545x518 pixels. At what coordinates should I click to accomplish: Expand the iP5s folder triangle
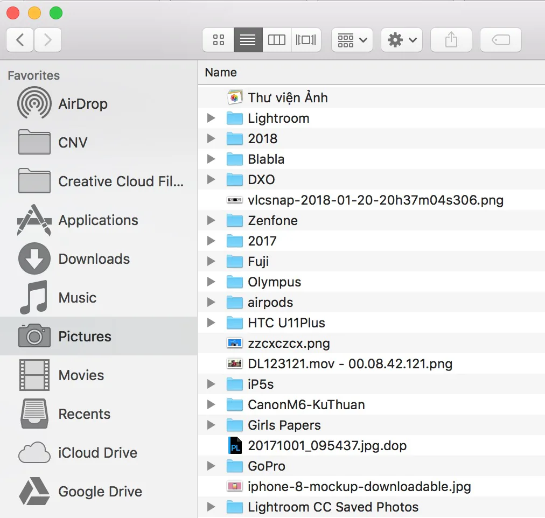[x=211, y=384]
